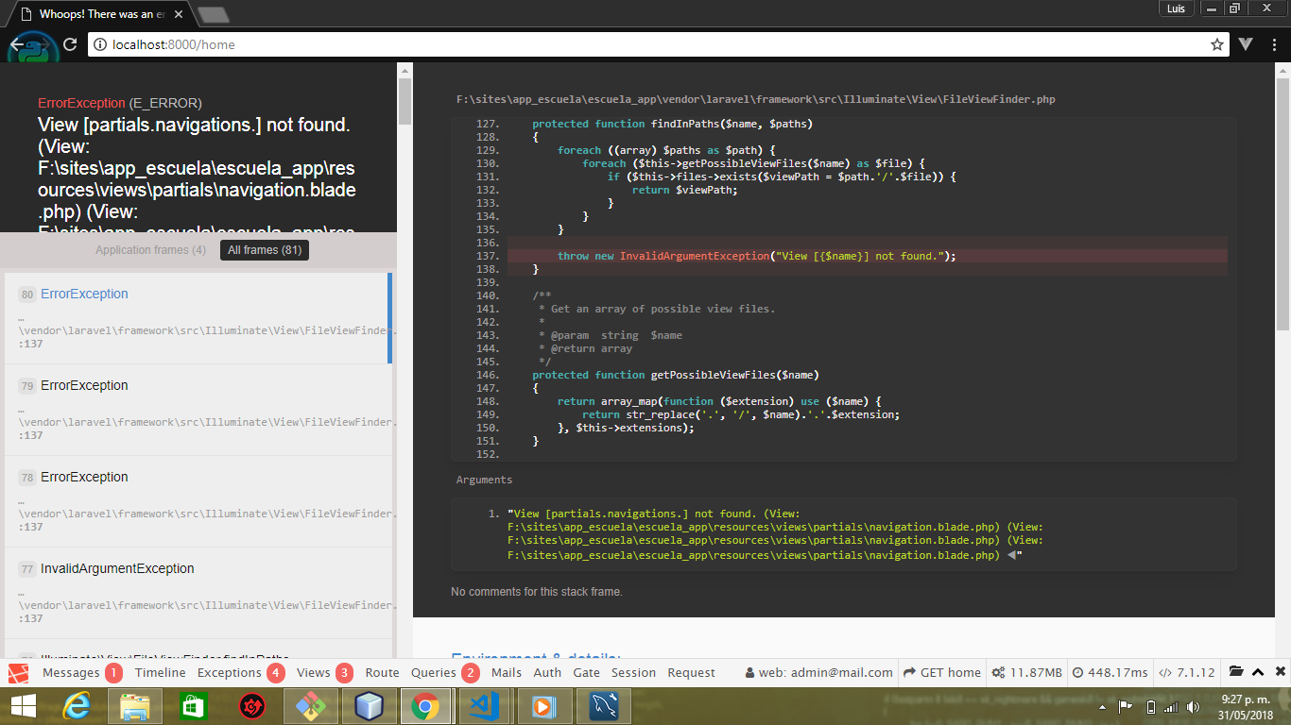Open the Windows Start menu
This screenshot has width=1291, height=725.
coord(23,706)
